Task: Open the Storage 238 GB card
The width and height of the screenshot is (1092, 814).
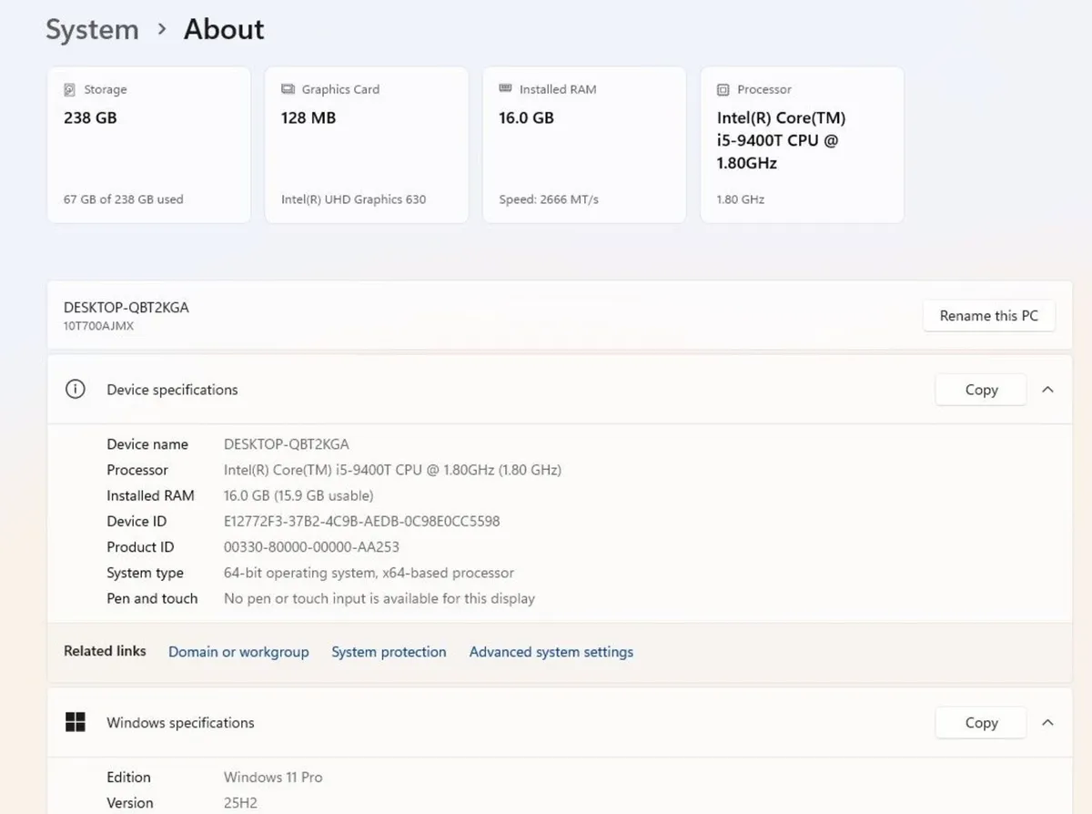Action: [x=148, y=145]
